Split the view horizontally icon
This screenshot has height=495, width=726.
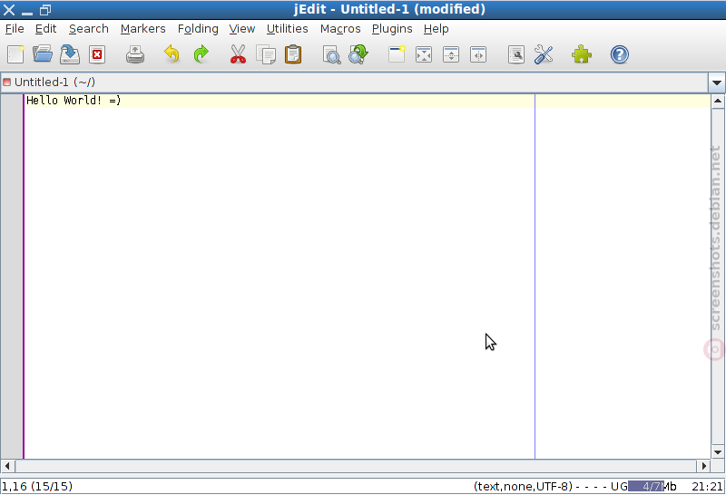[x=451, y=54]
